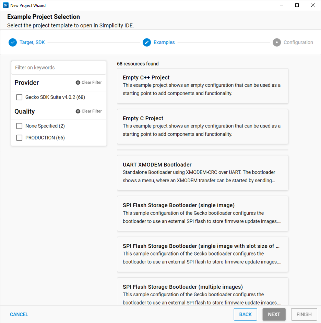The height and width of the screenshot is (323, 321).
Task: Click the Provider clear filter X icon
Action: (78, 83)
